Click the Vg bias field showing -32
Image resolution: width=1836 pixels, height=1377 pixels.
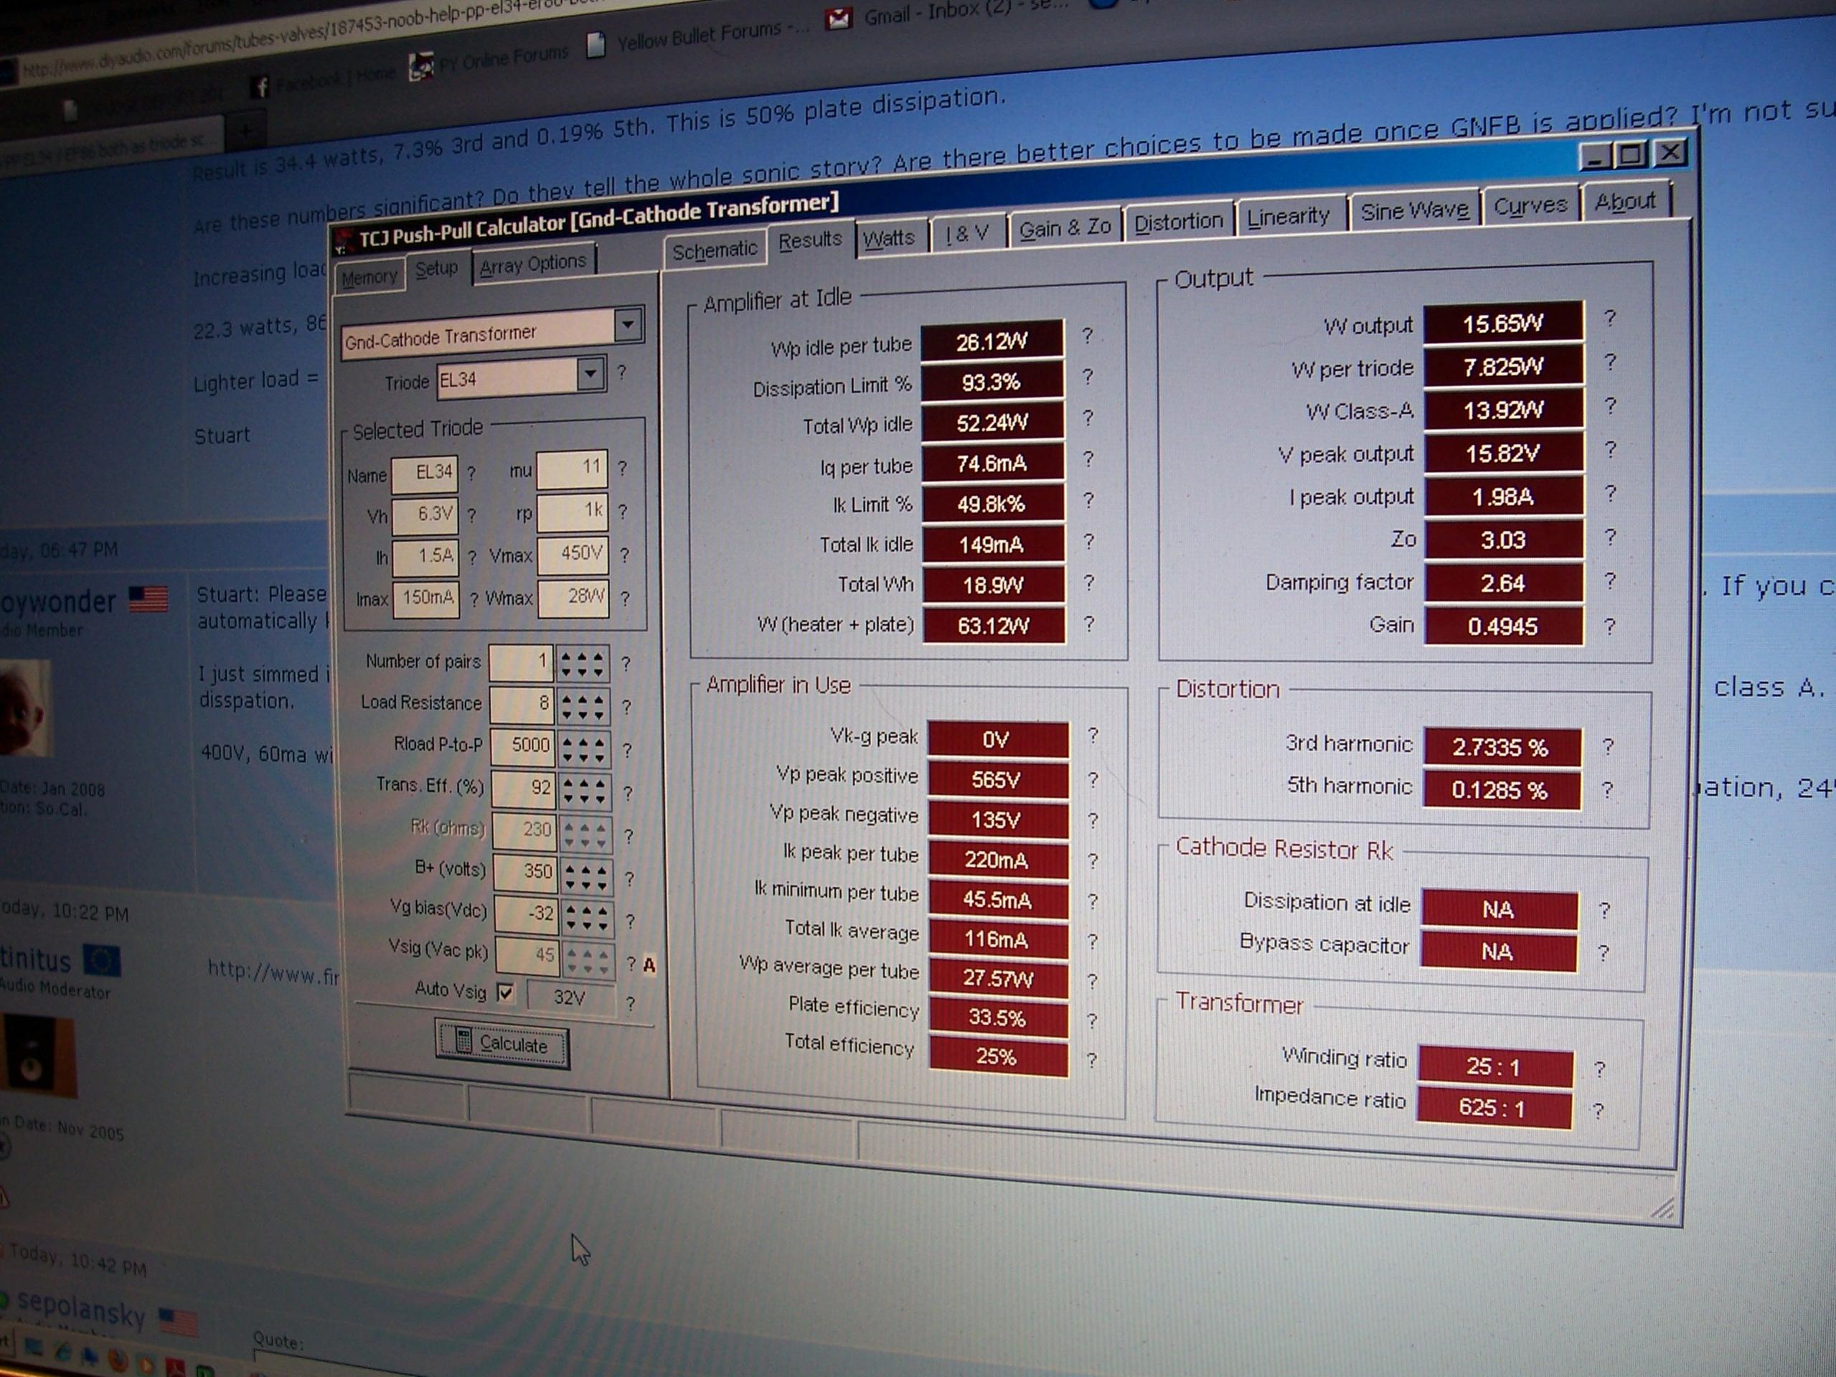[x=526, y=915]
